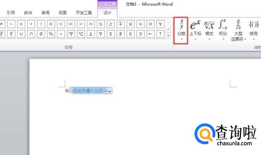Select the 设计 equation tools tab
Image resolution: width=261 pixels, height=155 pixels.
pos(108,13)
